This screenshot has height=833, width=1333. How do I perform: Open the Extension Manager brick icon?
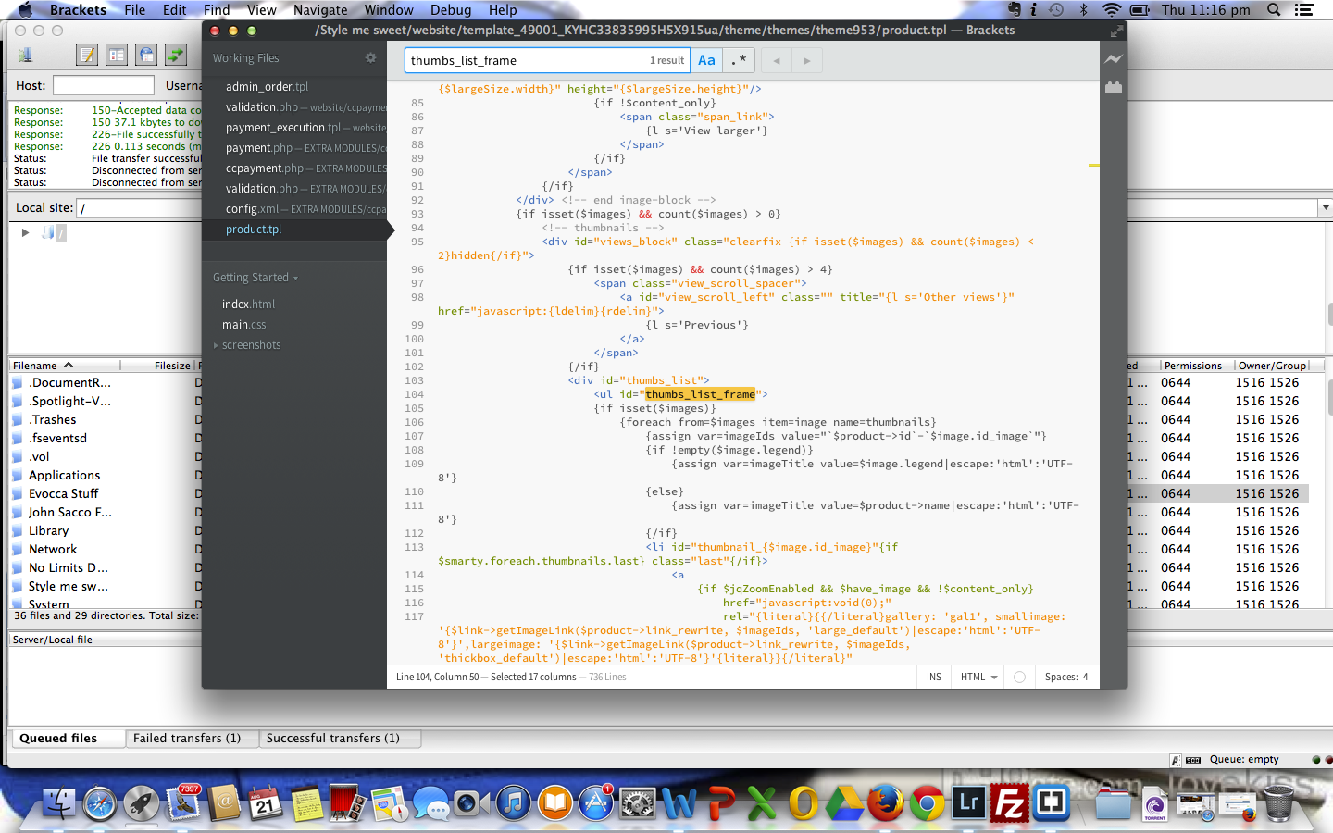[1113, 88]
